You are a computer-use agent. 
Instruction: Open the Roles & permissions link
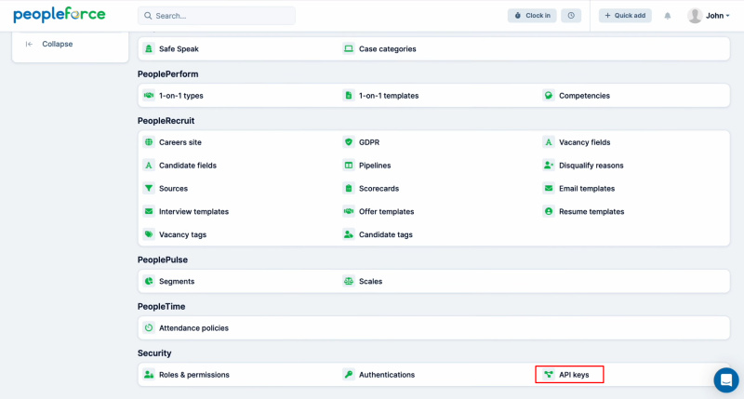coord(194,375)
